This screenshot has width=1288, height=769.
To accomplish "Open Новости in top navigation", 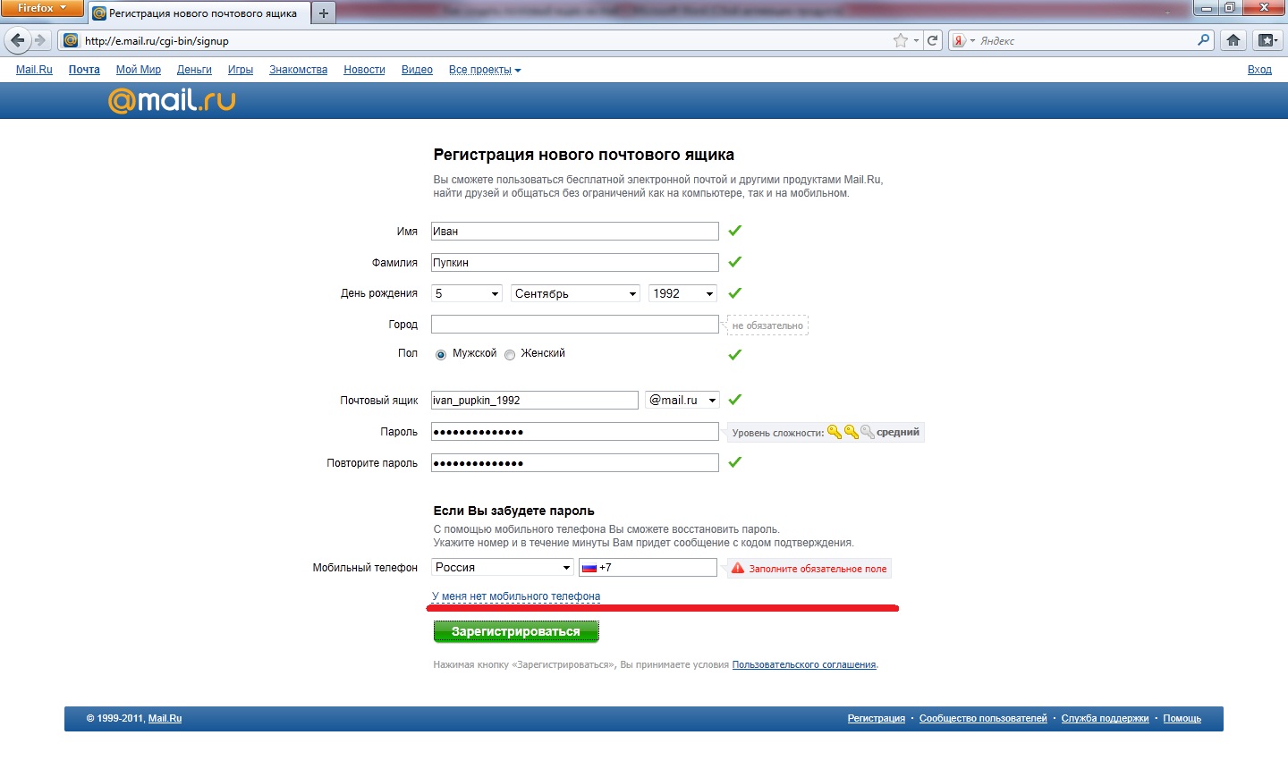I will point(364,70).
